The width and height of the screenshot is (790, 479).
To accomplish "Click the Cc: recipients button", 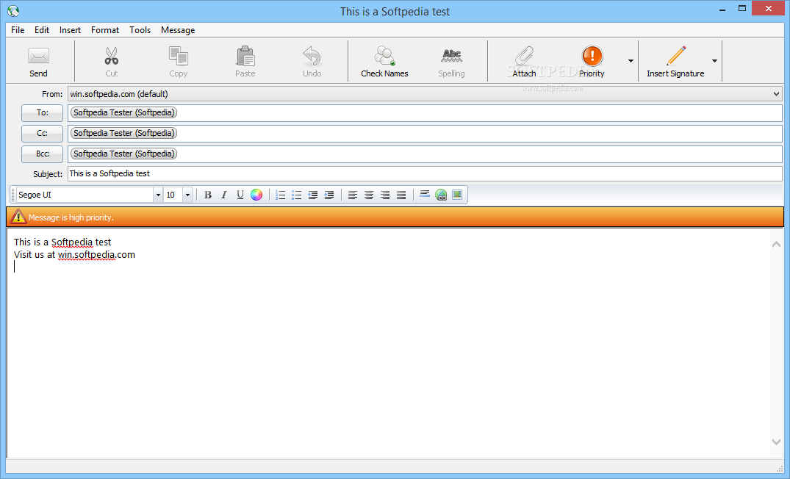I will coord(43,134).
